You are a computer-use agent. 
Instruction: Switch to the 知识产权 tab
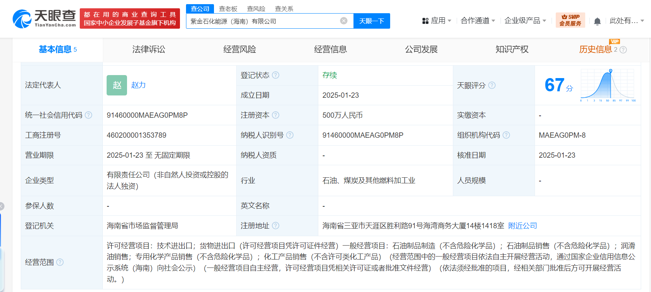(x=512, y=49)
